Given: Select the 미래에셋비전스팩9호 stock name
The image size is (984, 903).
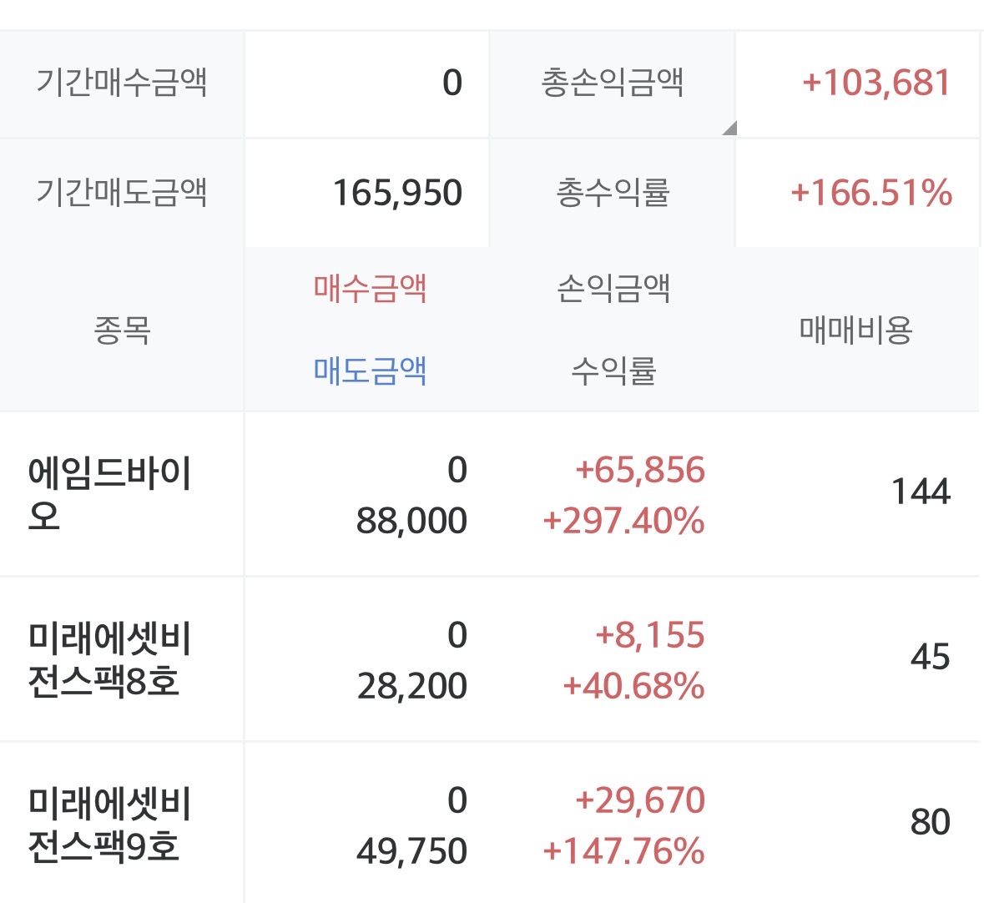Looking at the screenshot, I should pyautogui.click(x=109, y=825).
